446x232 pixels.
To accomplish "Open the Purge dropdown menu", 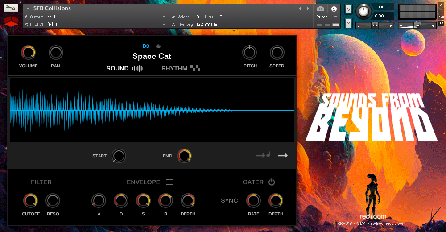I will click(326, 17).
